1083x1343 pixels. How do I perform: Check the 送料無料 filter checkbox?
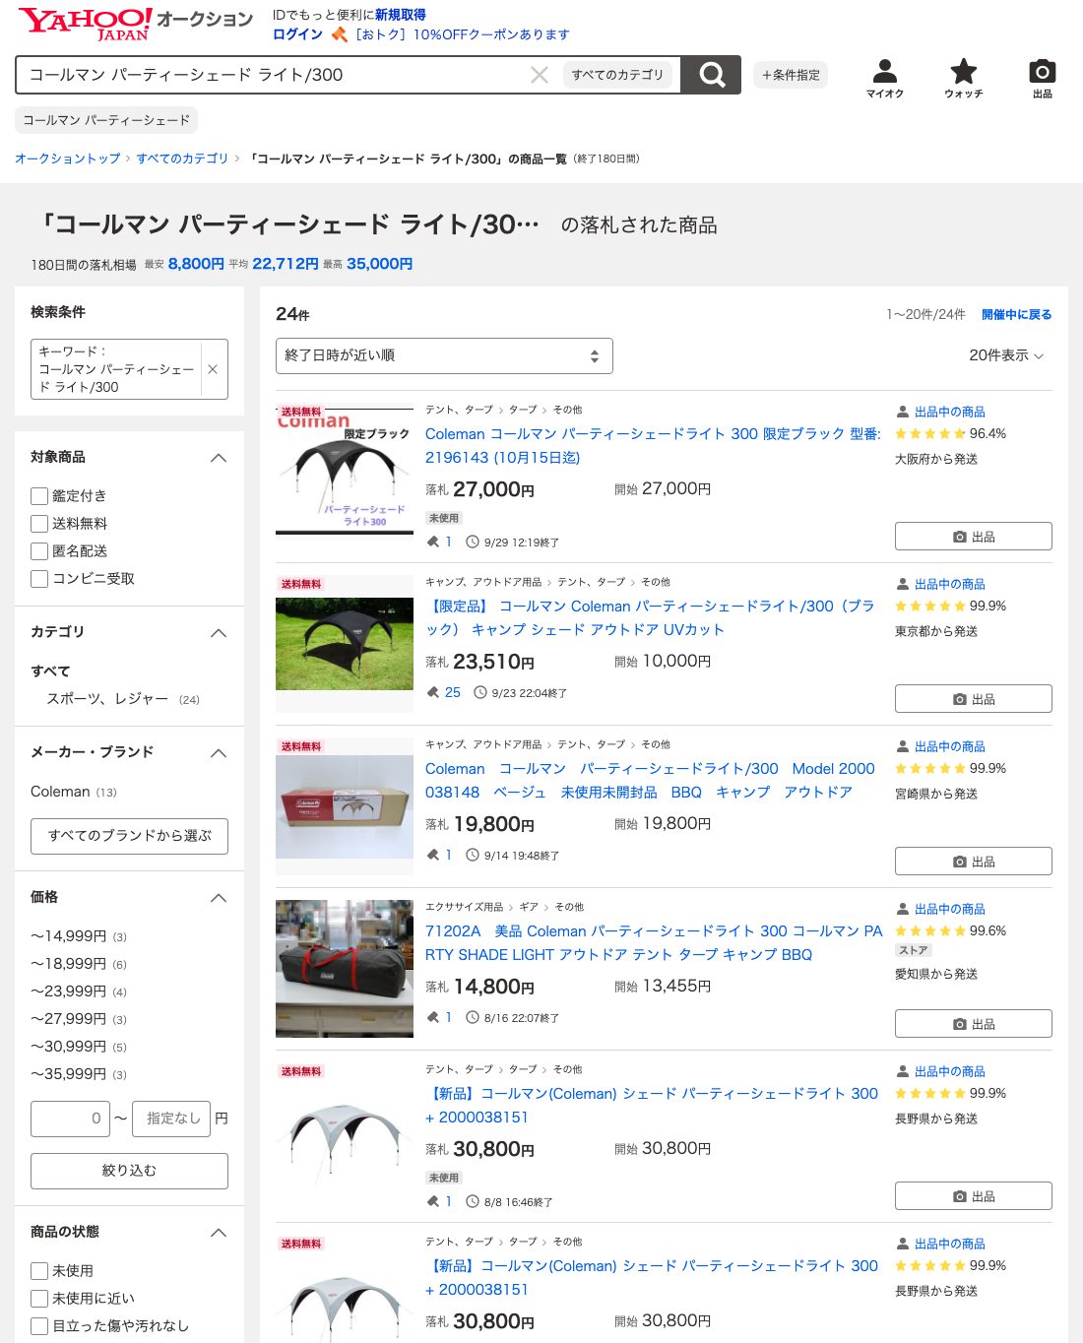coord(39,524)
